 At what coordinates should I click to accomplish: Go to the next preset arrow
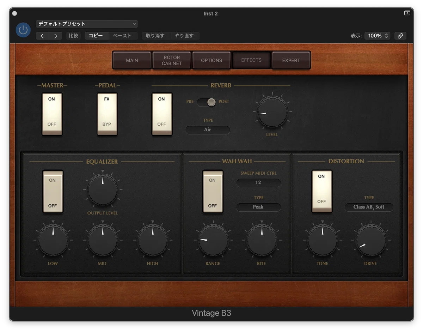click(56, 36)
